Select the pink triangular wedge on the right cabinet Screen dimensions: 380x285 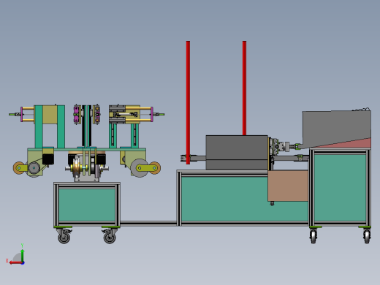[346, 144]
